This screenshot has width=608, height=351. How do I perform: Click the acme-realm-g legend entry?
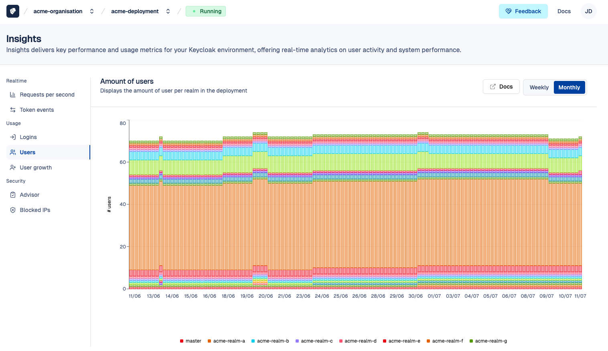[x=488, y=341]
